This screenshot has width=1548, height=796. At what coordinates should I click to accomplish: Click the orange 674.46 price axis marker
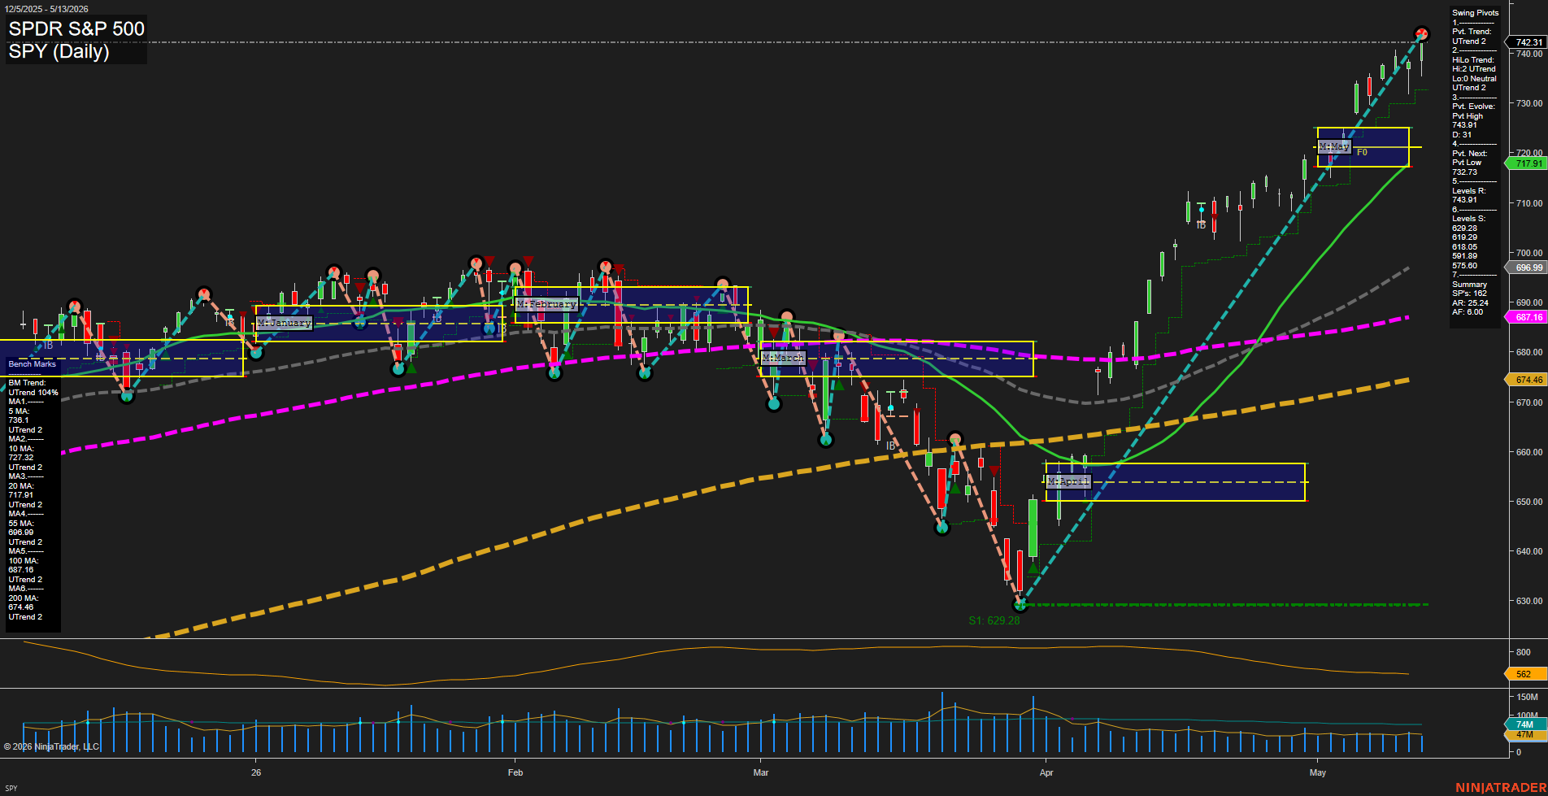pyautogui.click(x=1528, y=380)
